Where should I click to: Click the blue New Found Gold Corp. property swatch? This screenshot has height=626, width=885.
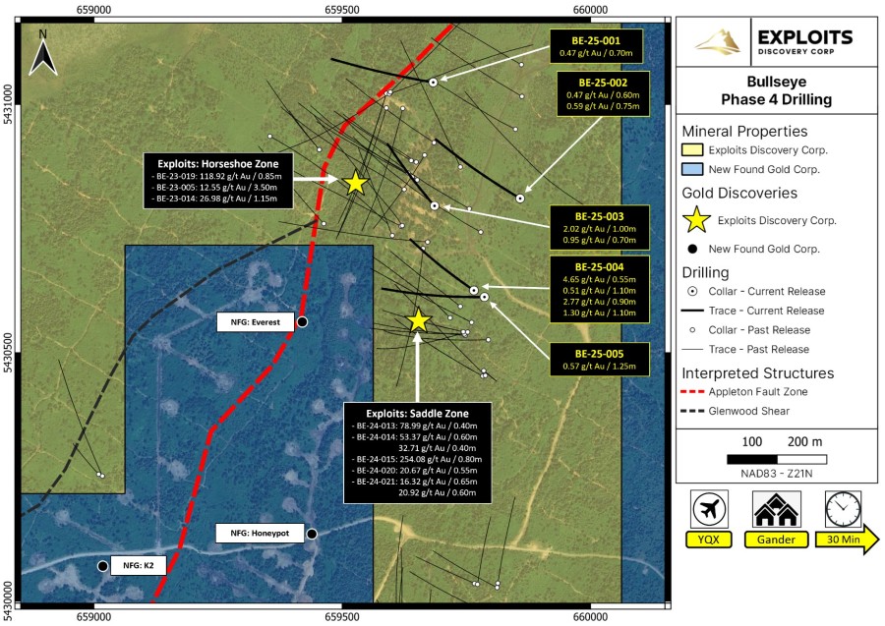(x=692, y=169)
